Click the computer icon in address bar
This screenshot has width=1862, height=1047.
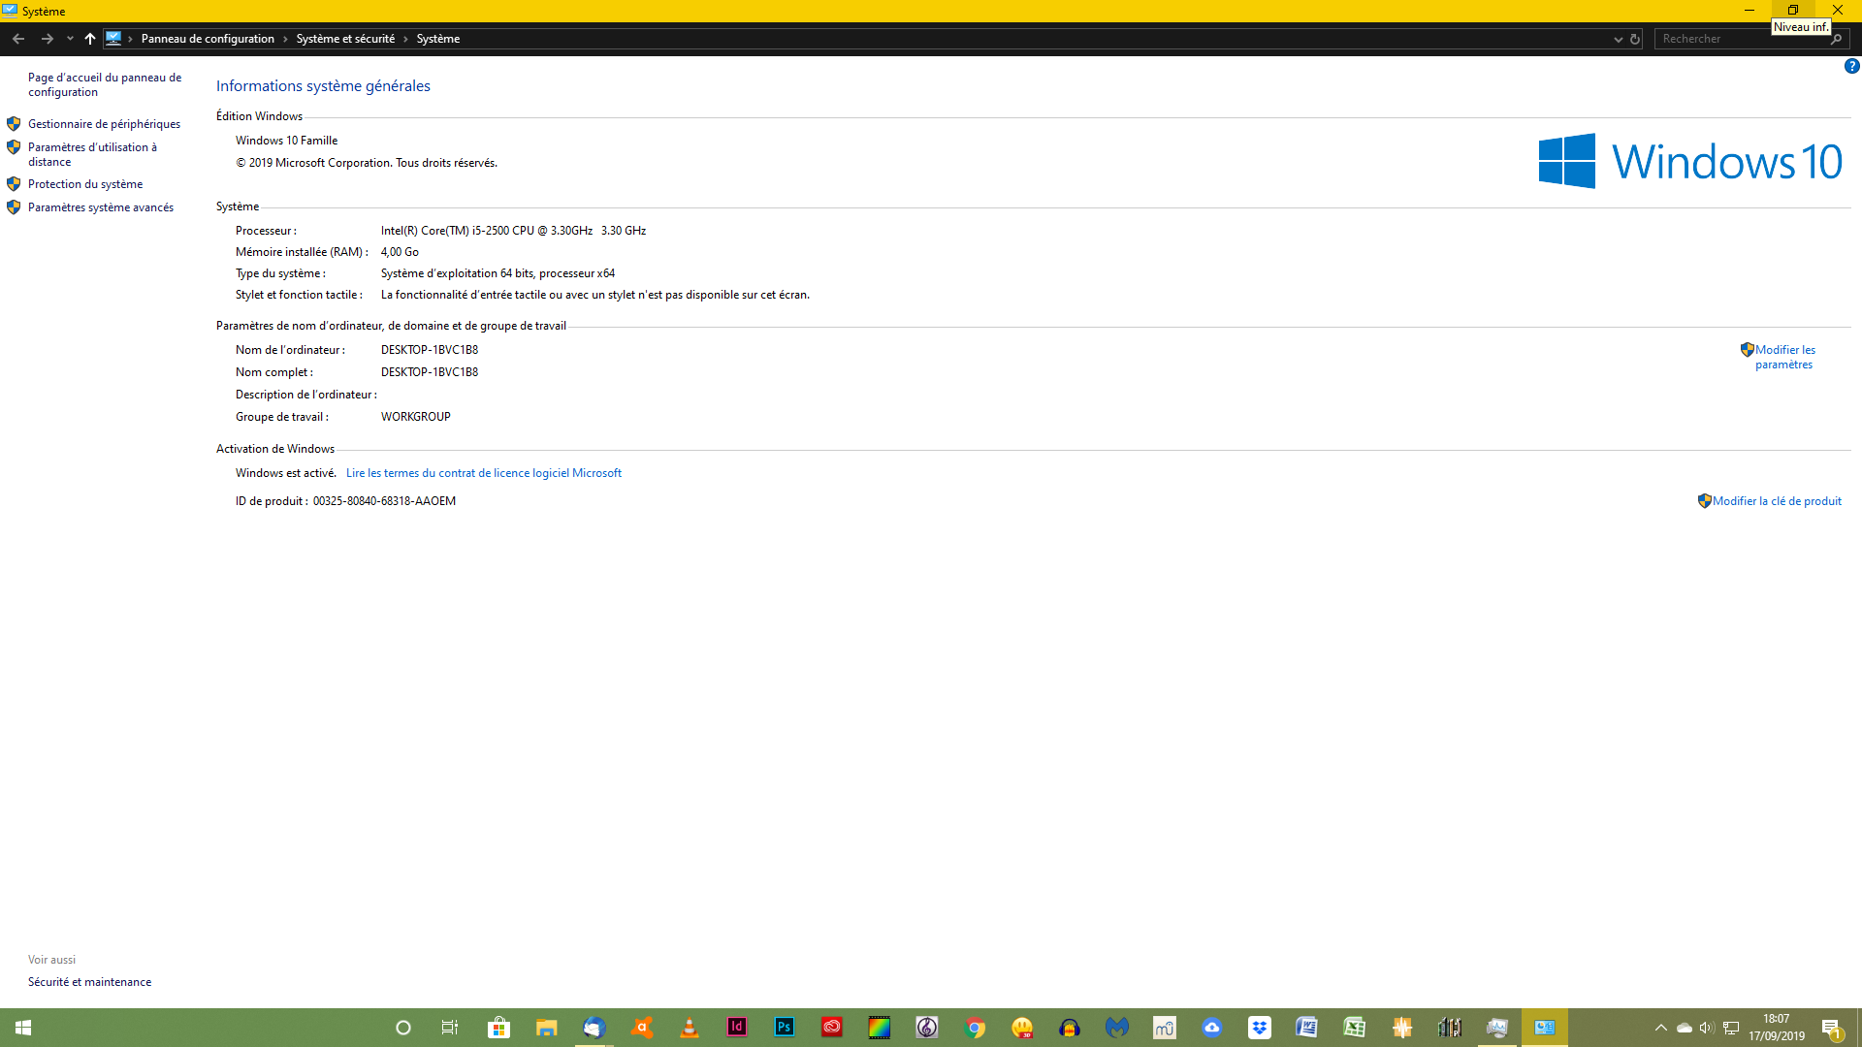click(113, 39)
